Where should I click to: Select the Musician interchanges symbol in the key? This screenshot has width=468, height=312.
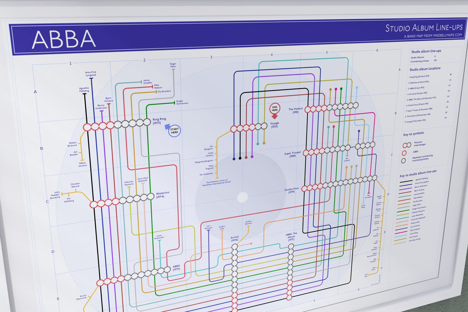pos(407,145)
